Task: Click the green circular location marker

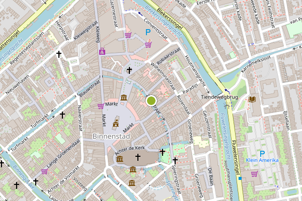Action: click(x=151, y=100)
